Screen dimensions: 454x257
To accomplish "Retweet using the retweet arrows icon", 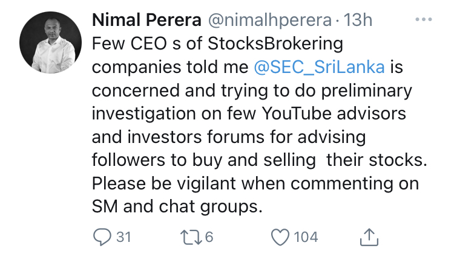I will tap(191, 237).
